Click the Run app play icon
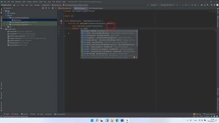Screen dimensions: 219x123 click(177, 5)
